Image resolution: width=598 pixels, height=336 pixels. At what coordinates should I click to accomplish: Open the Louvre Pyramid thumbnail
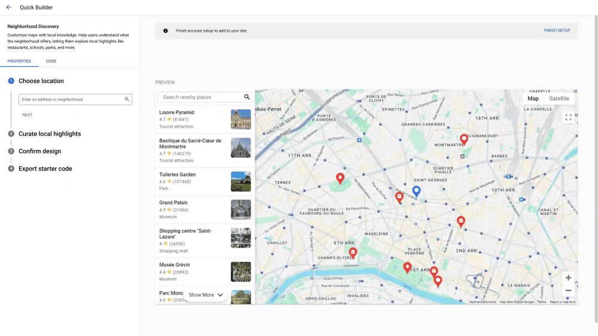240,119
